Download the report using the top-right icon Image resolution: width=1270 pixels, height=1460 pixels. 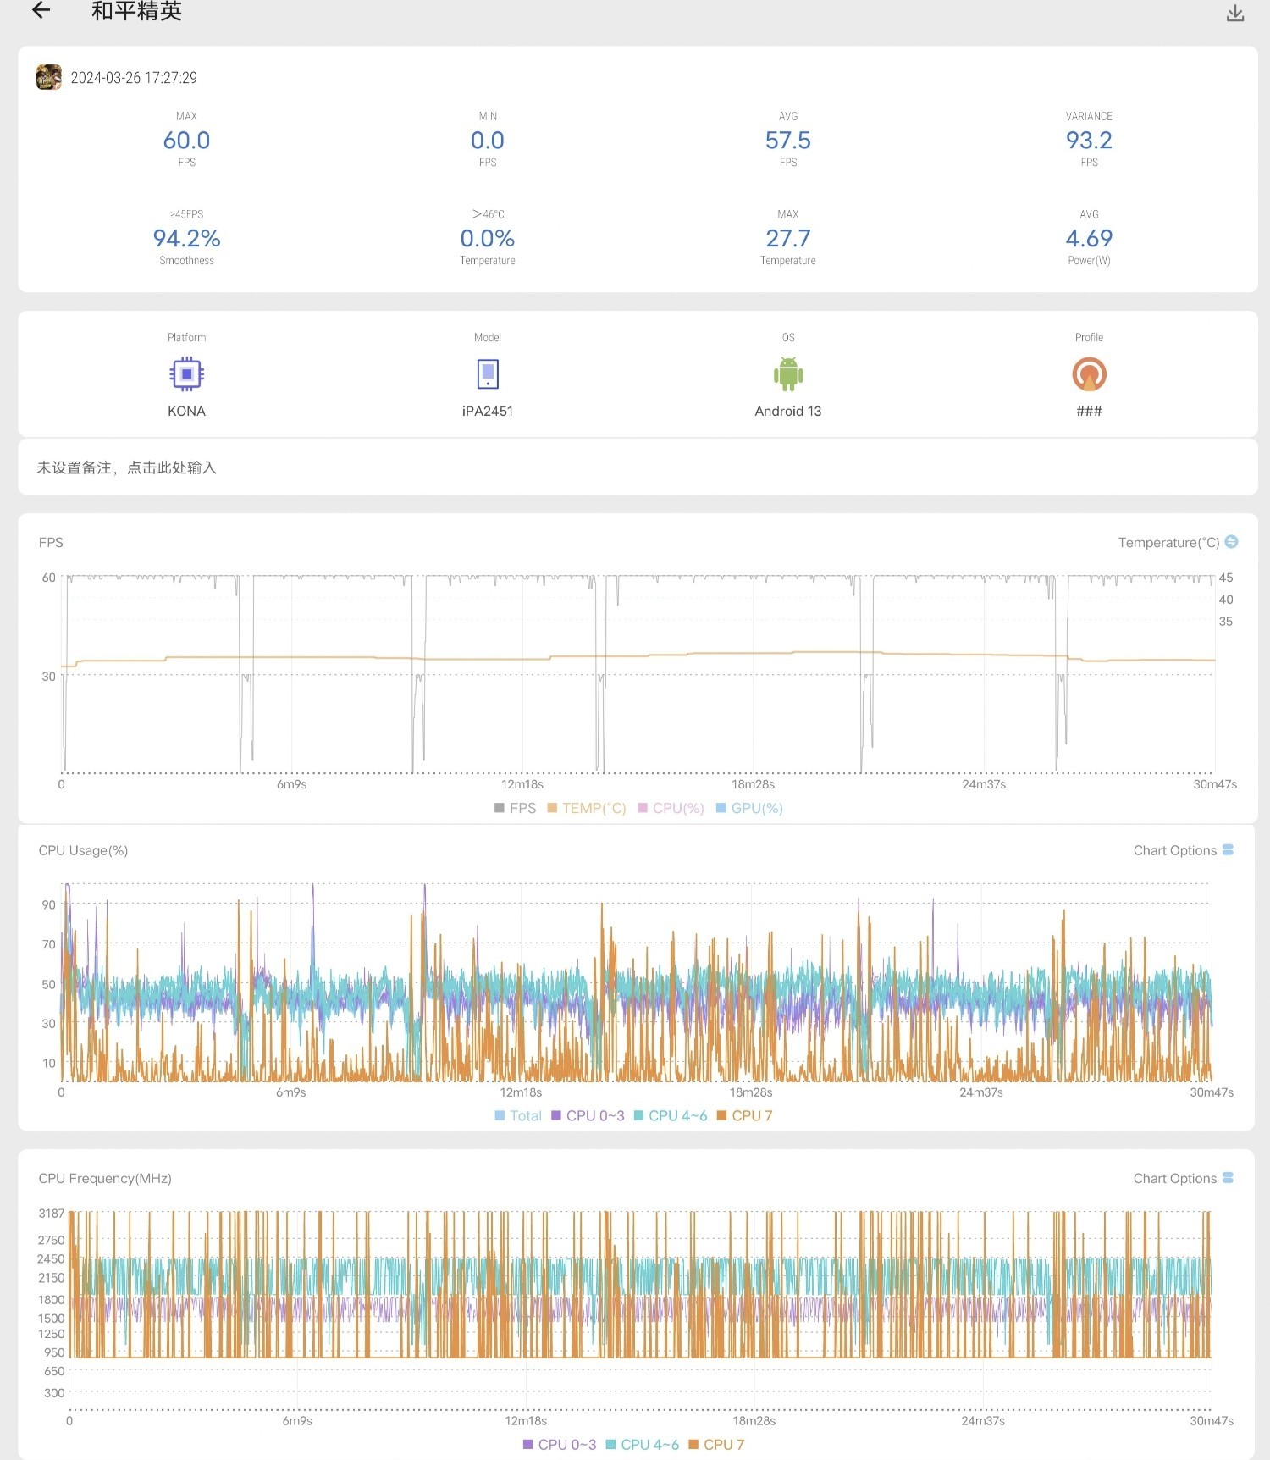pyautogui.click(x=1235, y=13)
